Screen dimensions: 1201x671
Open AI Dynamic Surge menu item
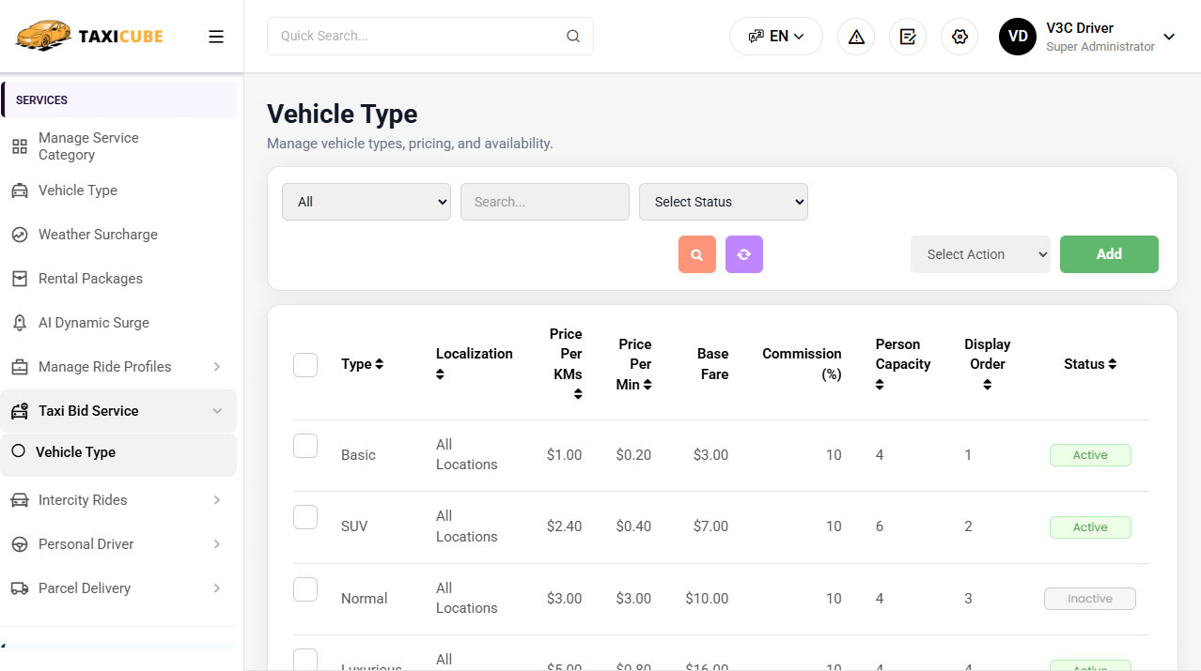118,323
